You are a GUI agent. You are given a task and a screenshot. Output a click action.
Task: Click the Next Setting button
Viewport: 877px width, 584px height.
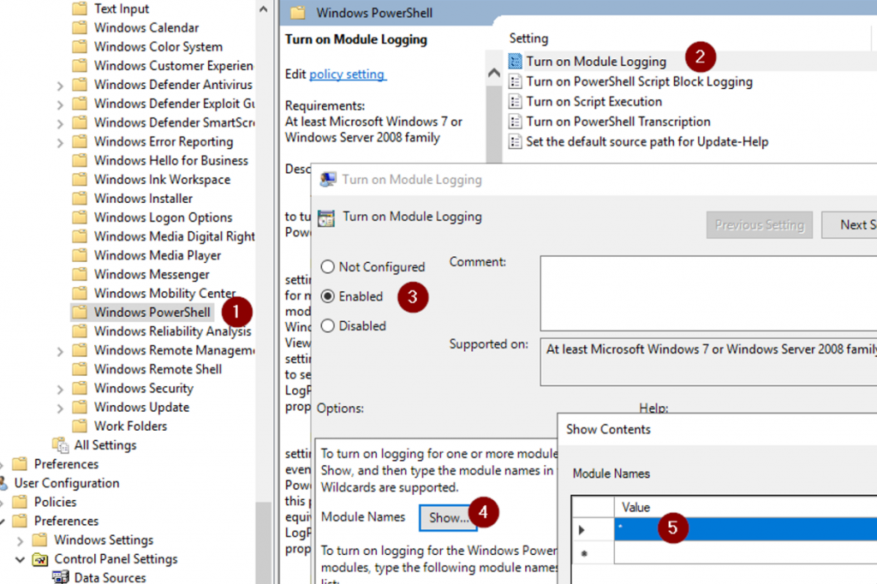[849, 225]
